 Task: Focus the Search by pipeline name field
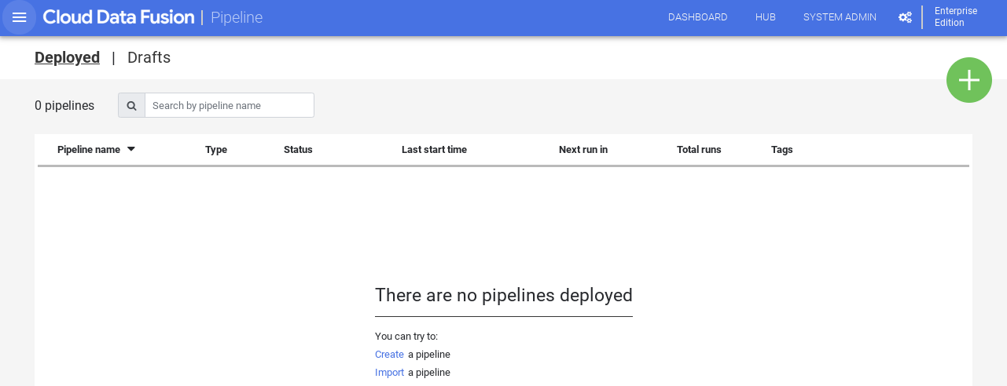click(229, 105)
